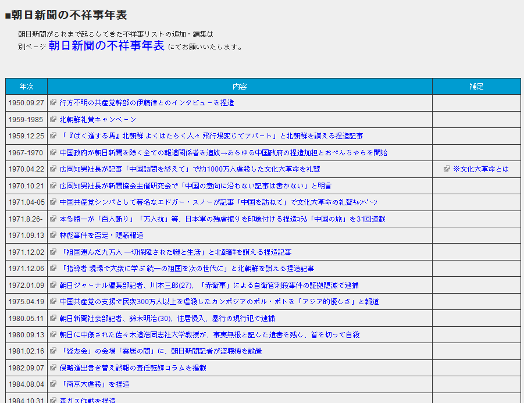Click the edit icon in the 1971.12.02 row
Viewport: 524px width, 403px height.
(53, 251)
